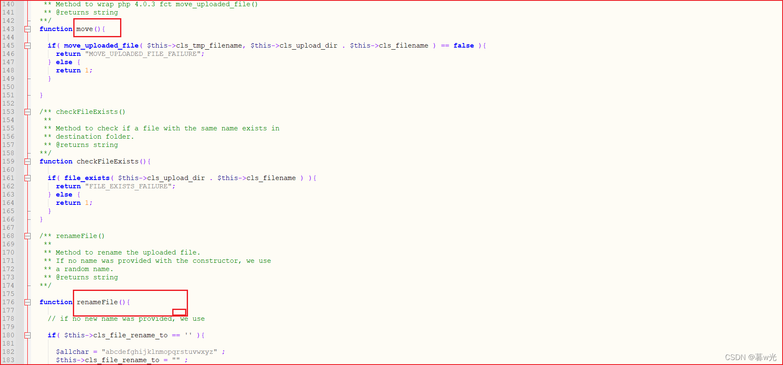
Task: Click the "abcdefghijklnmopqrstuvwxyz" string
Action: (159, 352)
